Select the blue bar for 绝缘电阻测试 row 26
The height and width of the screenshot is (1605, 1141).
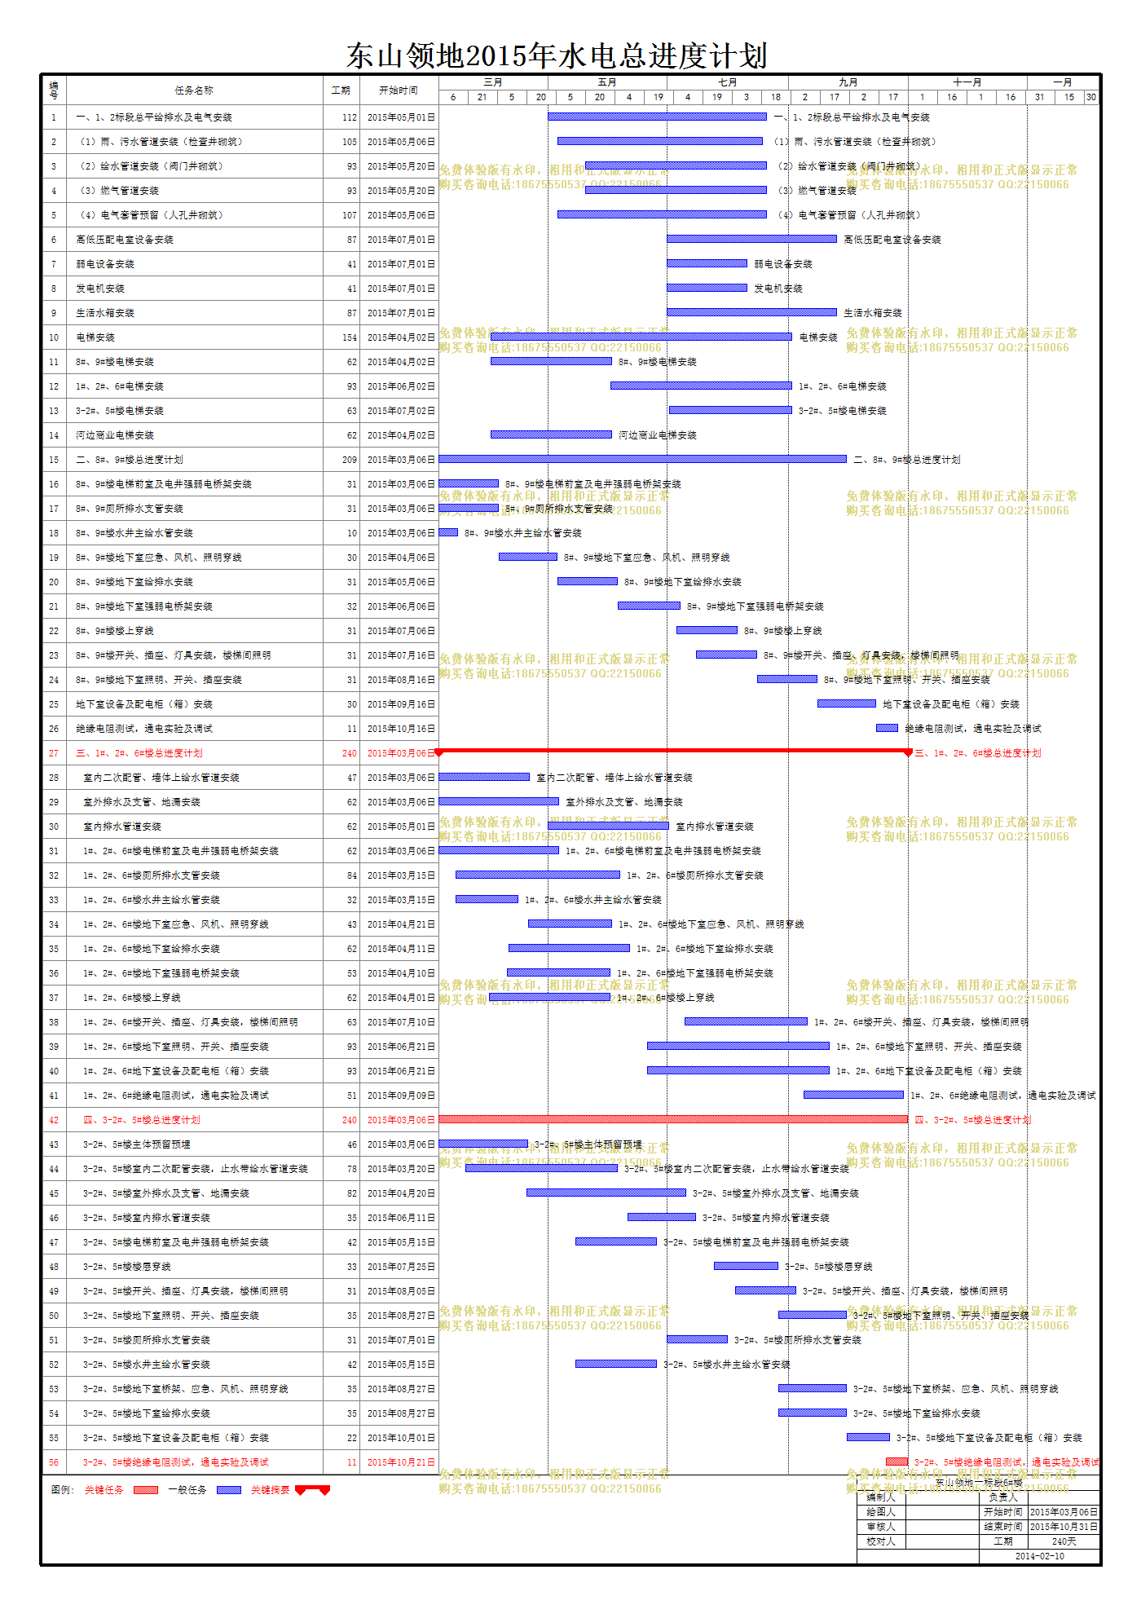tap(887, 728)
